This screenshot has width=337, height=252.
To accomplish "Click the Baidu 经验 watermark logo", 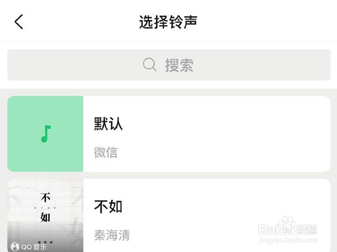I will (x=288, y=227).
